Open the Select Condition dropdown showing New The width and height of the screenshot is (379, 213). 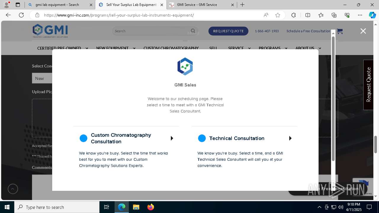[42, 78]
